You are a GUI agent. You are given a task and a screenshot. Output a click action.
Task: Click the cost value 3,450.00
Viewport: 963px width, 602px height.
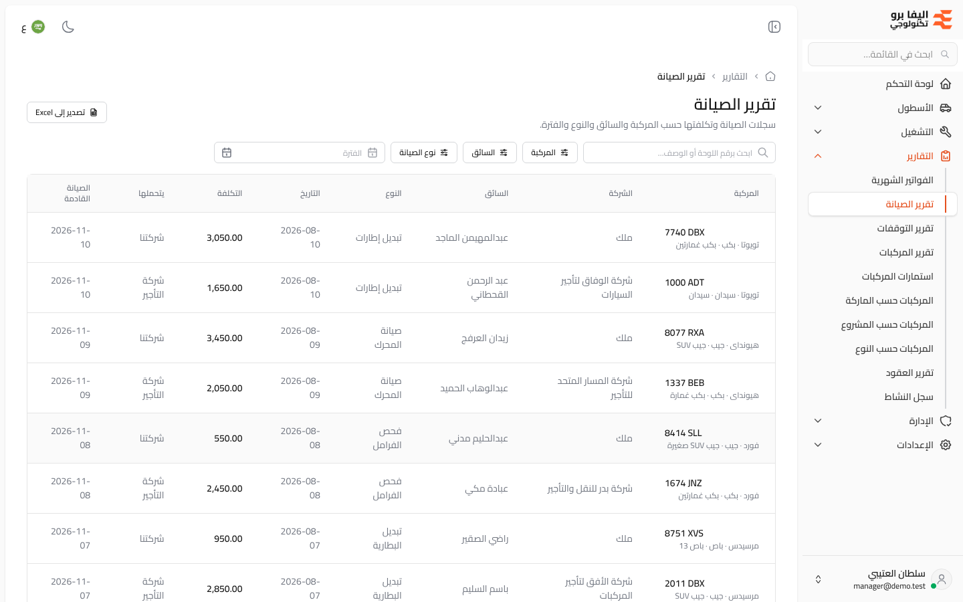(225, 338)
